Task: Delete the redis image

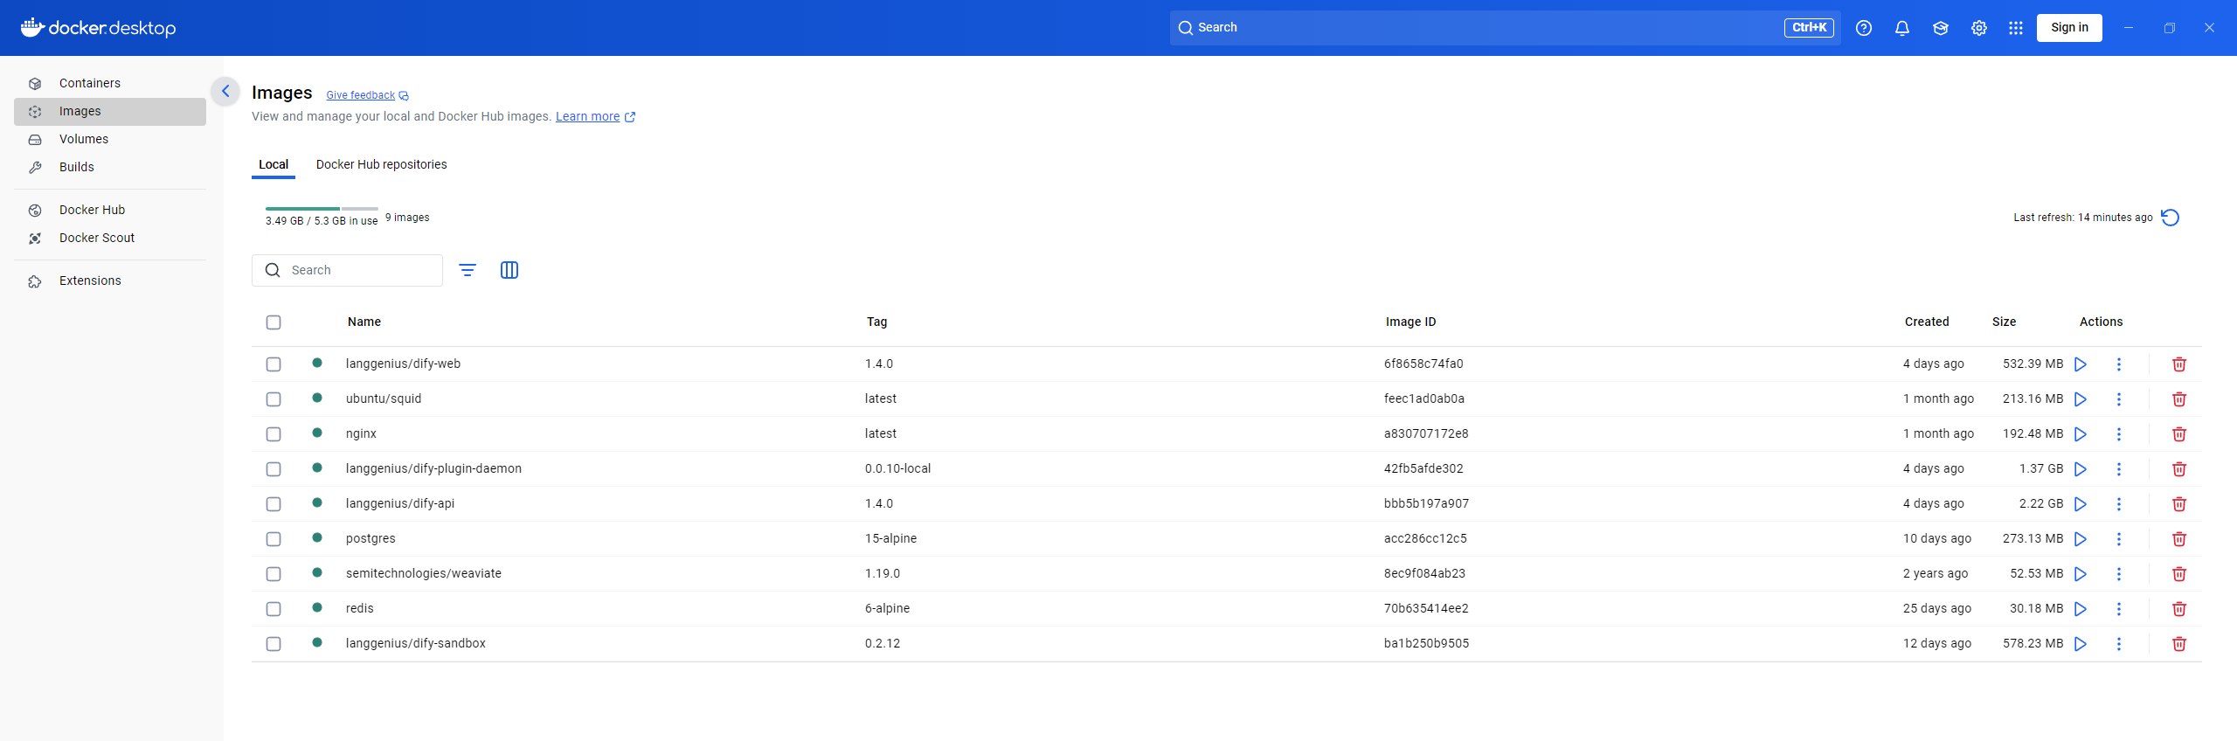Action: [2179, 609]
